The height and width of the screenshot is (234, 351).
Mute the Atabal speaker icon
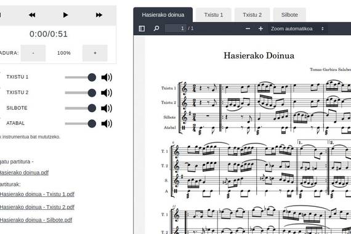pos(107,123)
